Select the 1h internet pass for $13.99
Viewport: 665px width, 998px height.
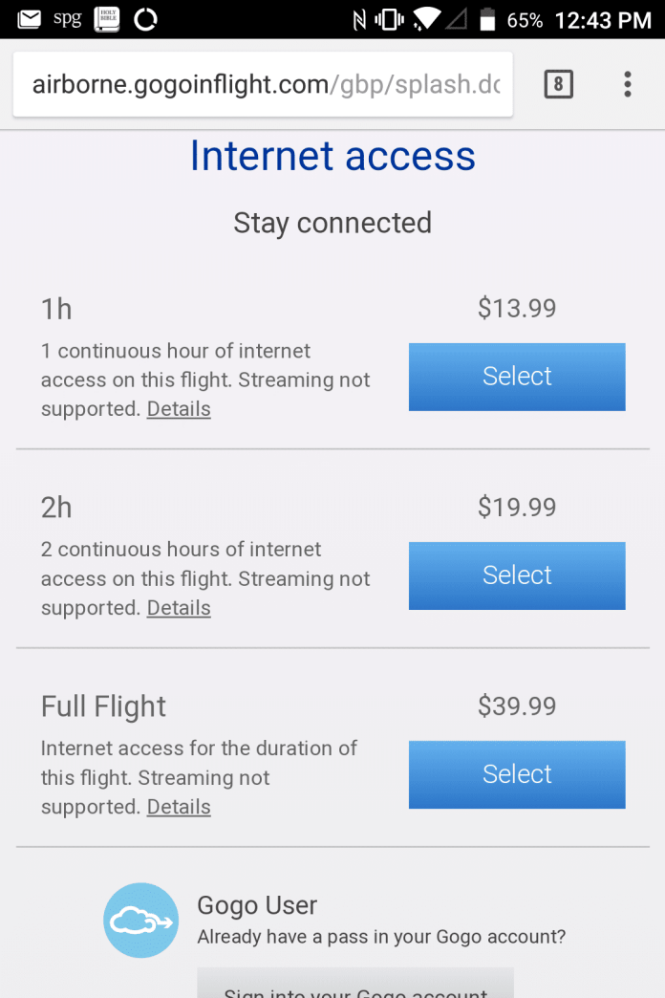click(517, 377)
